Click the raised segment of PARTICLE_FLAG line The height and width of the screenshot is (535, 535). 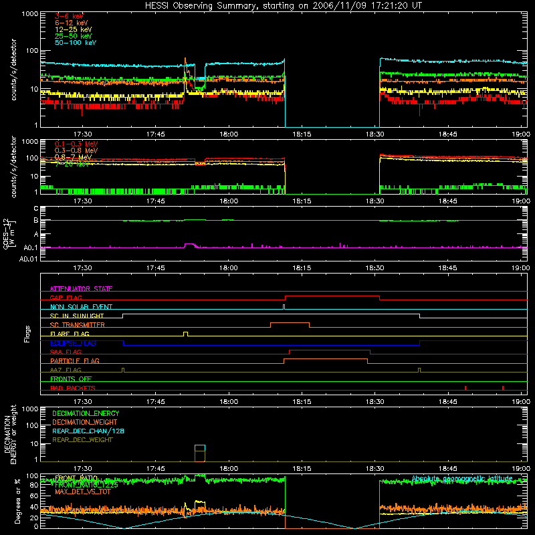[x=326, y=359]
